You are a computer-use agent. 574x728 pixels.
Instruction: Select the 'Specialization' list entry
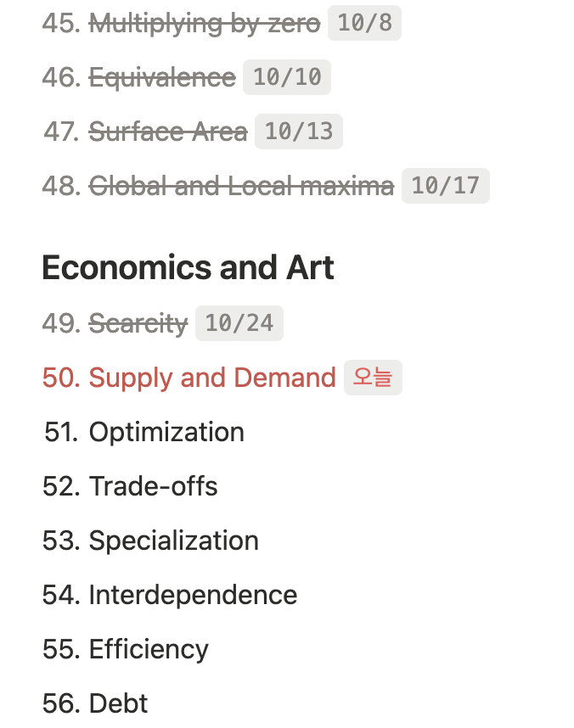pyautogui.click(x=173, y=540)
